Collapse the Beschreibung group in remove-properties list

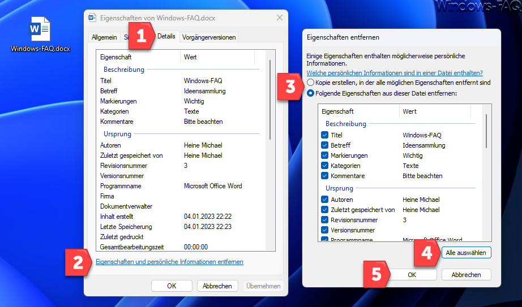tap(346, 124)
